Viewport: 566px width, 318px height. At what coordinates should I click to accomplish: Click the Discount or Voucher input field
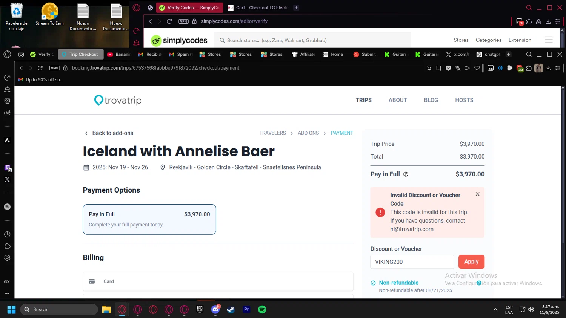[x=412, y=262]
